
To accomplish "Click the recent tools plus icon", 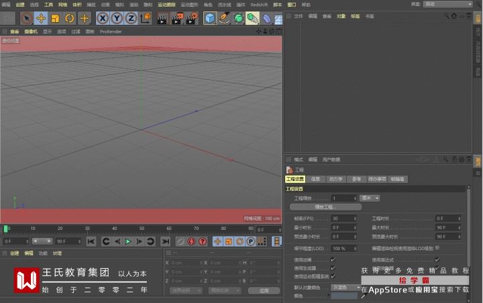I will tap(84, 19).
